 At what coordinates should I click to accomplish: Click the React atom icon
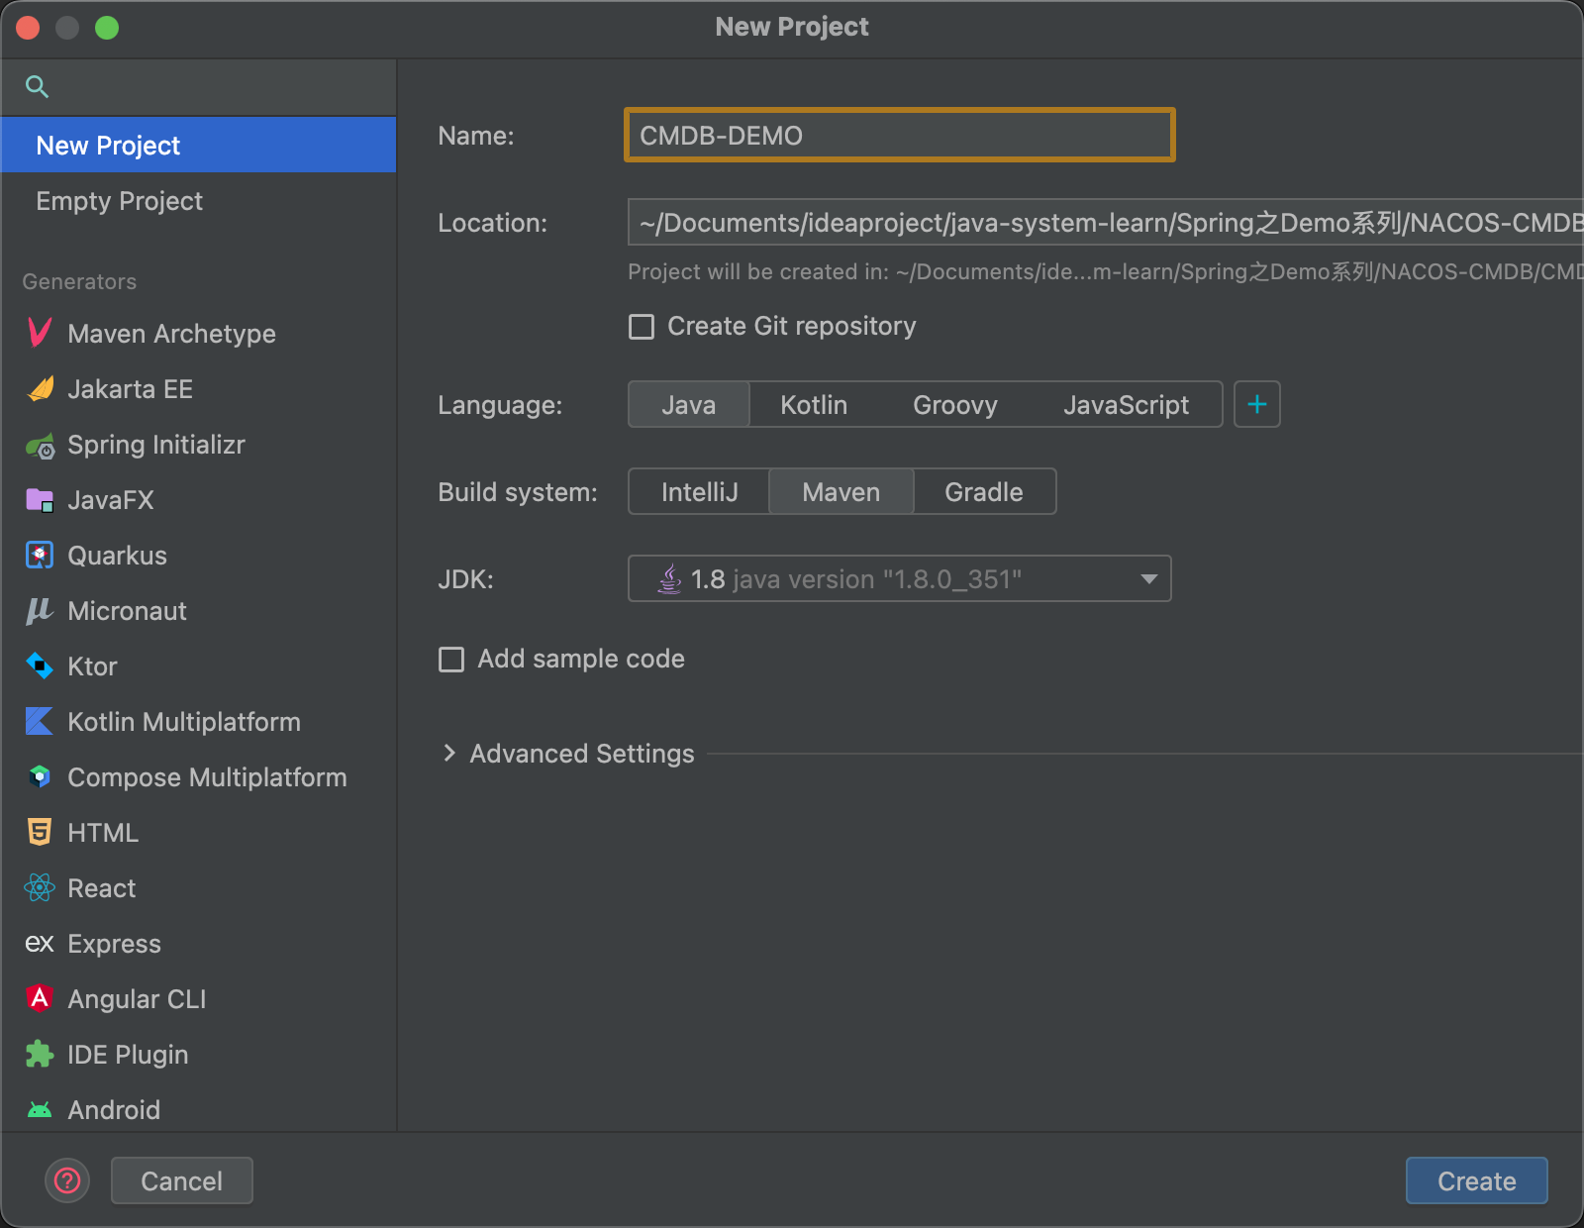click(40, 888)
